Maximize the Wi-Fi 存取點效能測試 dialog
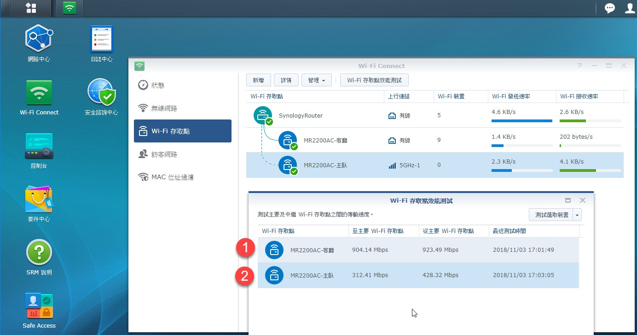 568,200
